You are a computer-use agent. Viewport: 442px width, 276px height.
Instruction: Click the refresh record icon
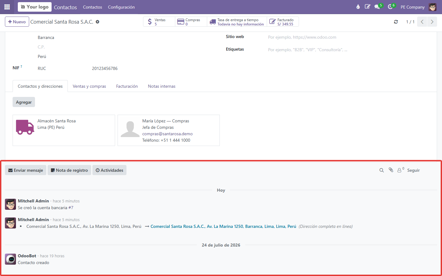(x=396, y=22)
